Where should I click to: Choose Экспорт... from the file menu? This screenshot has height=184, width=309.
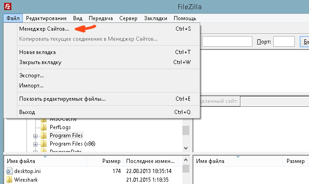[108, 76]
